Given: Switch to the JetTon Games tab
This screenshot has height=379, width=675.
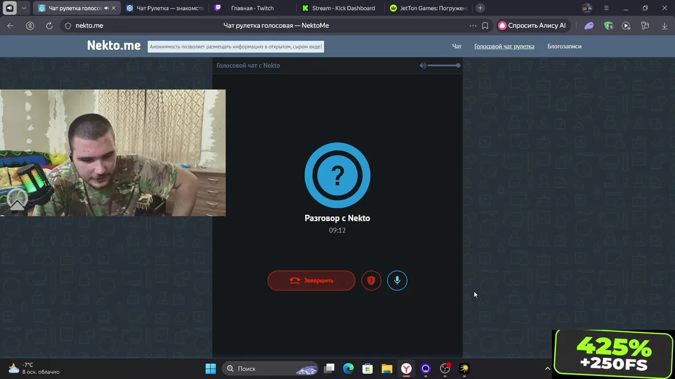Looking at the screenshot, I should coord(429,8).
